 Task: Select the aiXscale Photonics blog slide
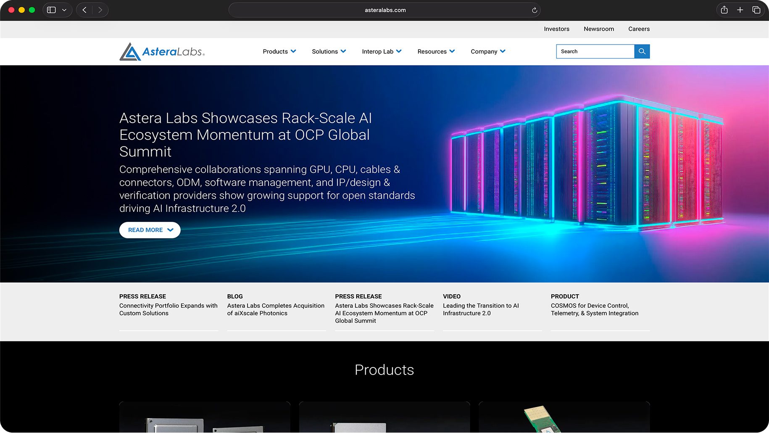[276, 309]
